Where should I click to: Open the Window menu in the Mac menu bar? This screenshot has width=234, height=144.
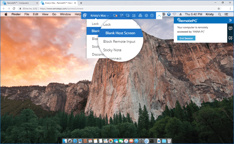tap(65, 14)
